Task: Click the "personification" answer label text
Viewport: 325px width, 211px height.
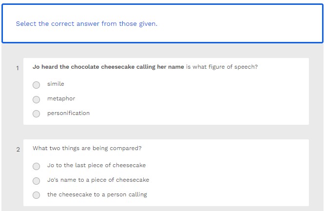Action: click(68, 113)
